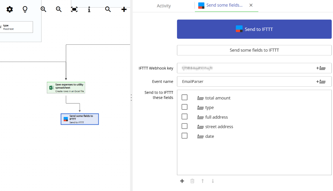Add a new field with the plus icon

[x=182, y=181]
